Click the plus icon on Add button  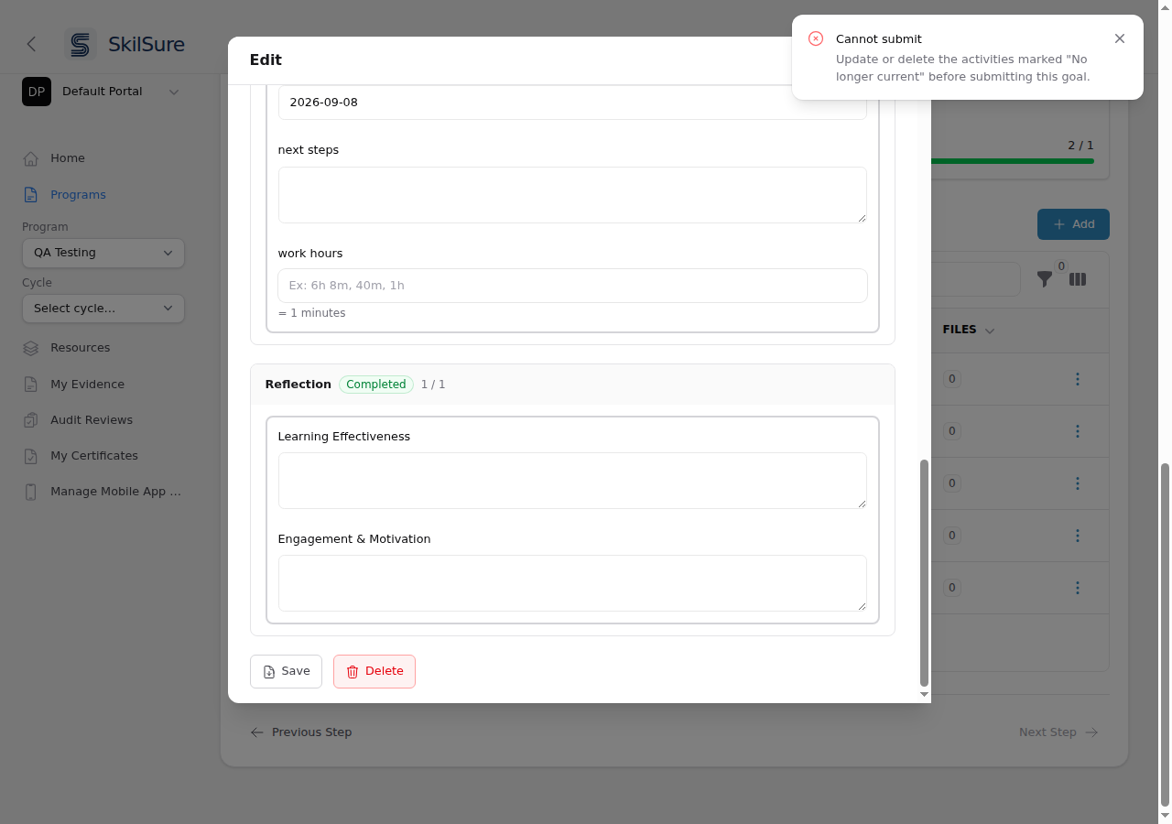coord(1059,224)
